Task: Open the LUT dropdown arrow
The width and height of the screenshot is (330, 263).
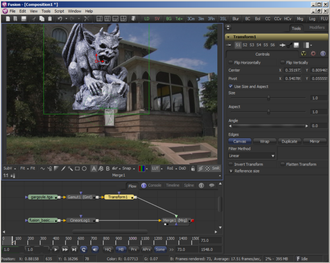Action: click(162, 169)
